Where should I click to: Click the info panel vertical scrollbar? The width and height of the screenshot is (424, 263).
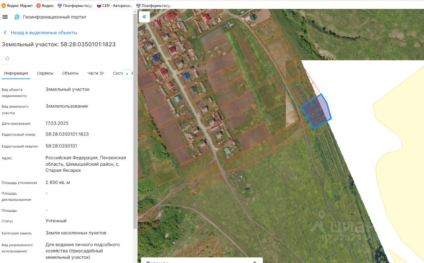tap(135, 121)
